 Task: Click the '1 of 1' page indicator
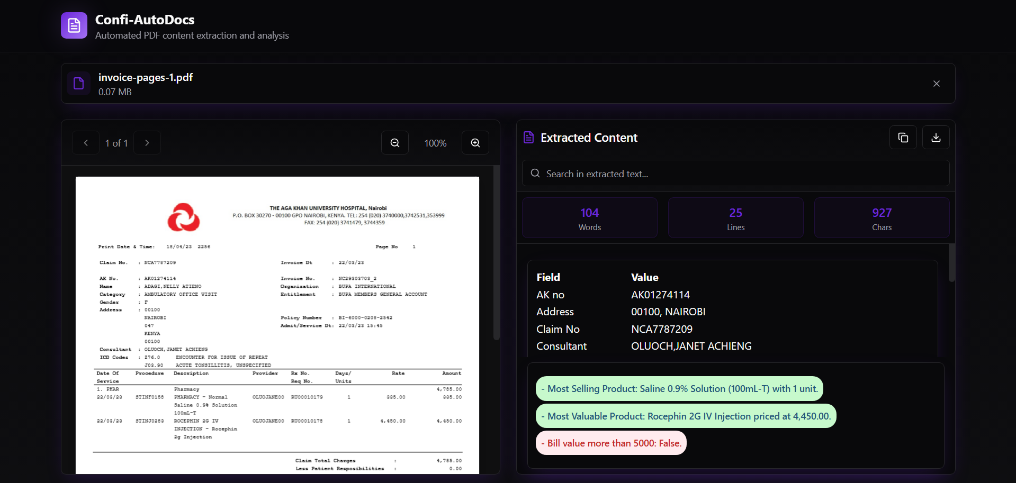(x=116, y=143)
